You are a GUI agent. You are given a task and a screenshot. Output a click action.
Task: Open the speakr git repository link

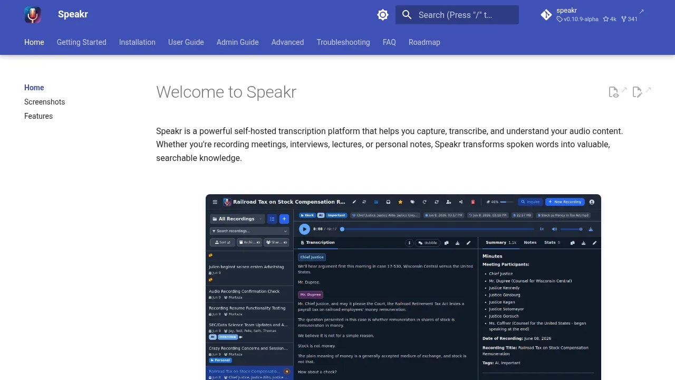pos(592,15)
